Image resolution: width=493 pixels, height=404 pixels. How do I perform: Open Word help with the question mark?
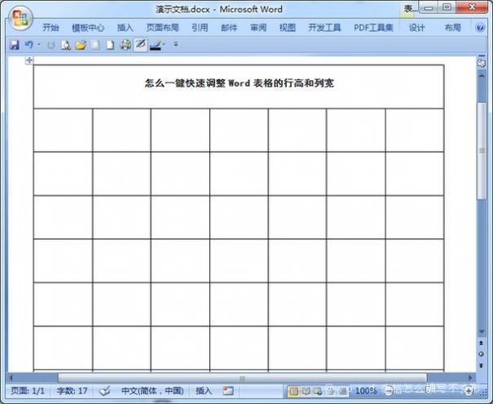click(x=480, y=28)
